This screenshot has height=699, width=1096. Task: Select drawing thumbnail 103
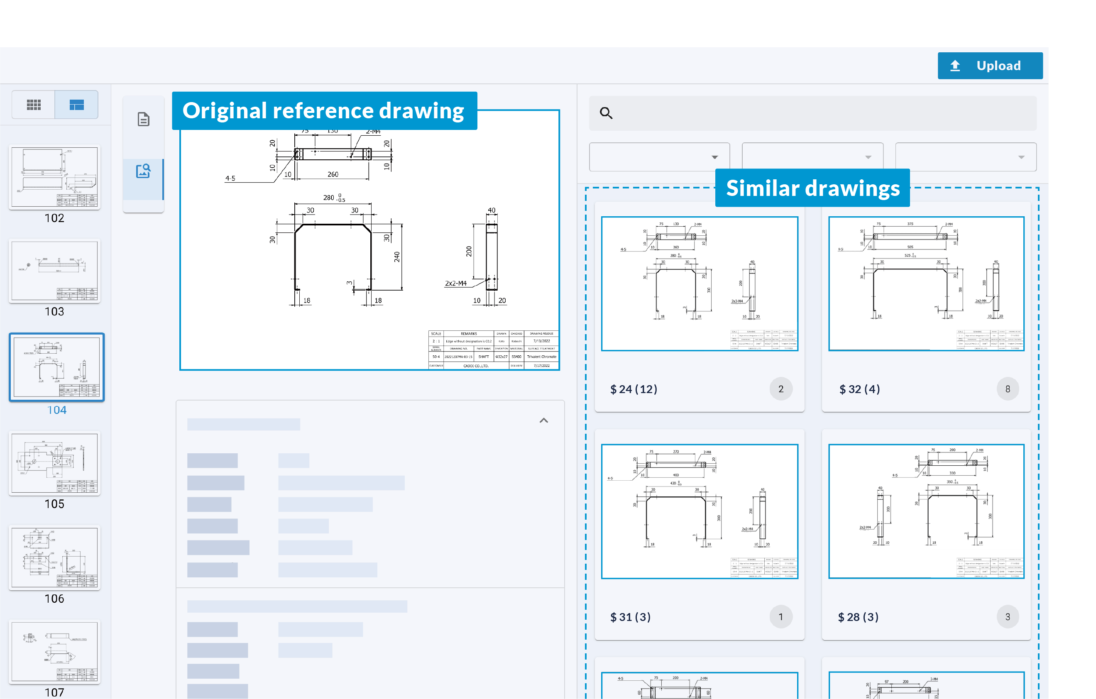tap(55, 271)
